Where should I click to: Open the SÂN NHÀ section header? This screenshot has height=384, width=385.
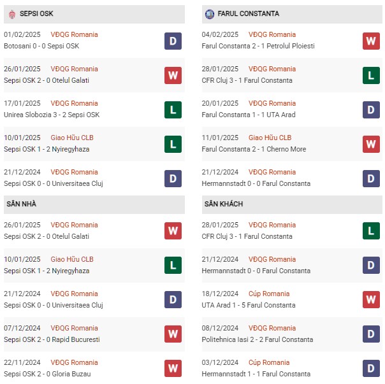pos(94,204)
